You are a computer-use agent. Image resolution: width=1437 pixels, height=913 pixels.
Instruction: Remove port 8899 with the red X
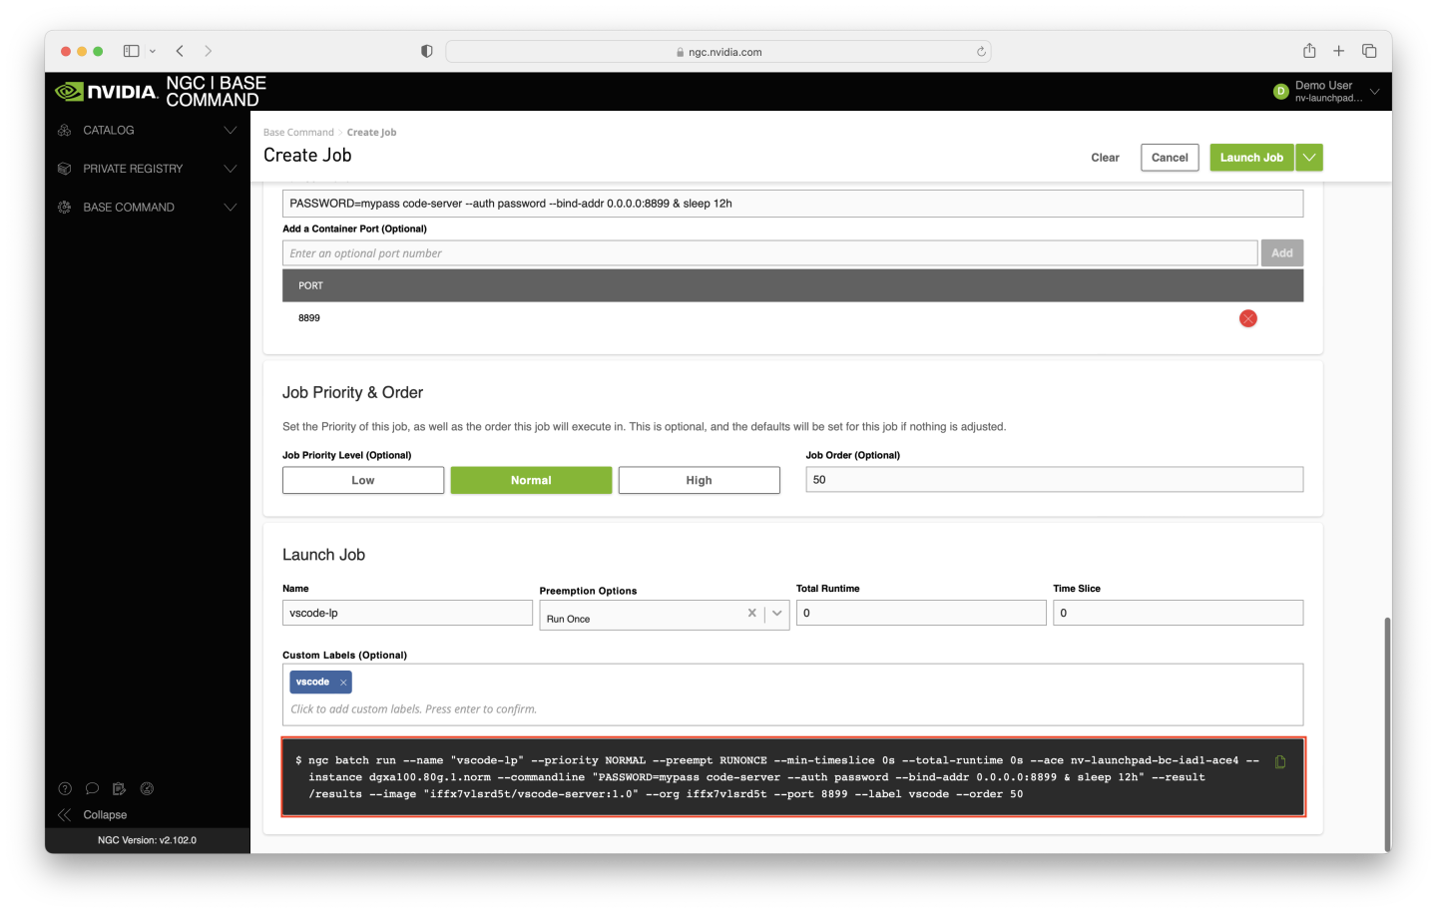(1247, 318)
